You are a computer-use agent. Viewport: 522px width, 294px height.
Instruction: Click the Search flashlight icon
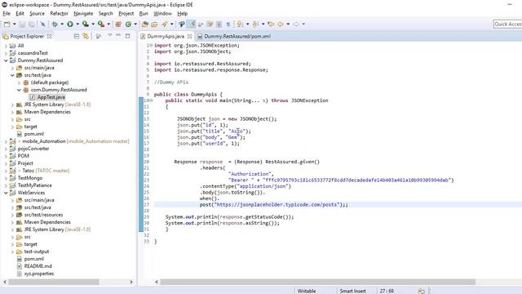pos(165,24)
